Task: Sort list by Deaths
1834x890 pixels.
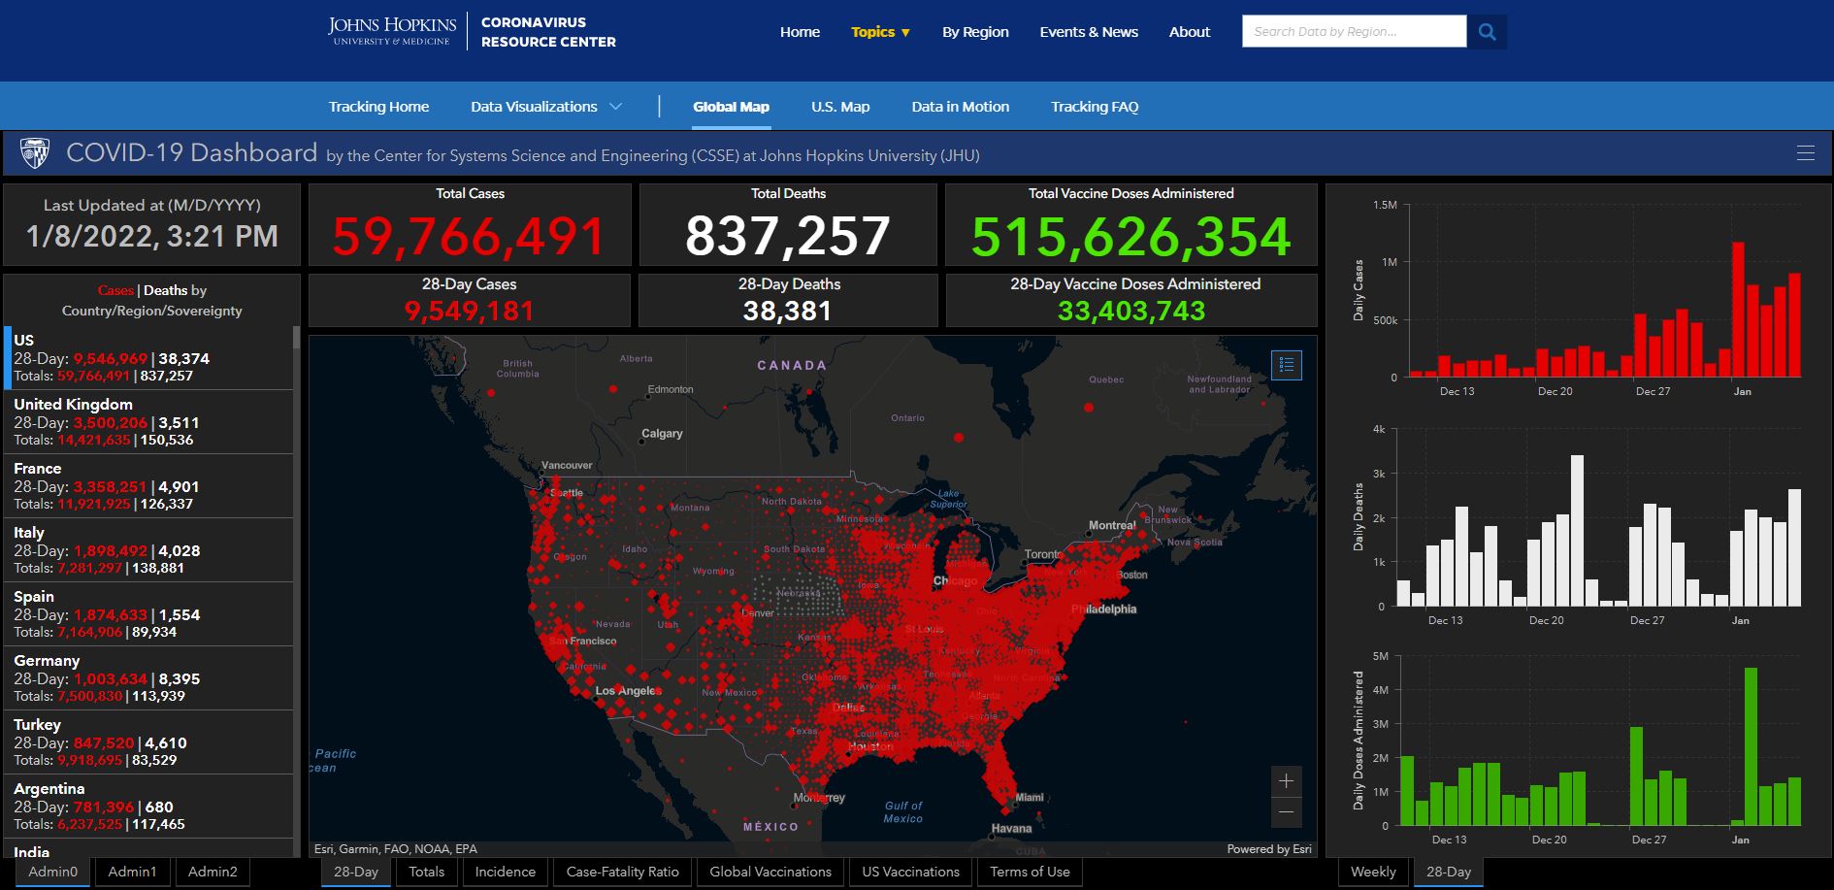Action: pyautogui.click(x=165, y=290)
